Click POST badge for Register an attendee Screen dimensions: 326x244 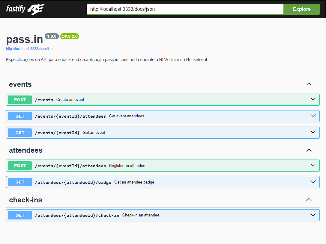tap(20, 166)
